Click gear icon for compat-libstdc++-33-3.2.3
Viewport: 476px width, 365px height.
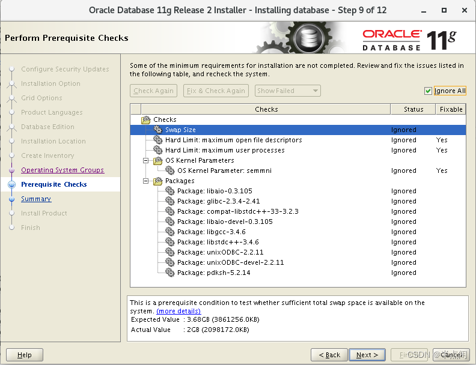point(169,211)
